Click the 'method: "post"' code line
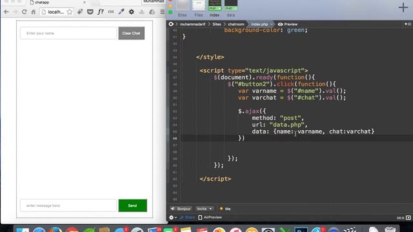Viewport: 413px width, 232px height. tap(278, 118)
